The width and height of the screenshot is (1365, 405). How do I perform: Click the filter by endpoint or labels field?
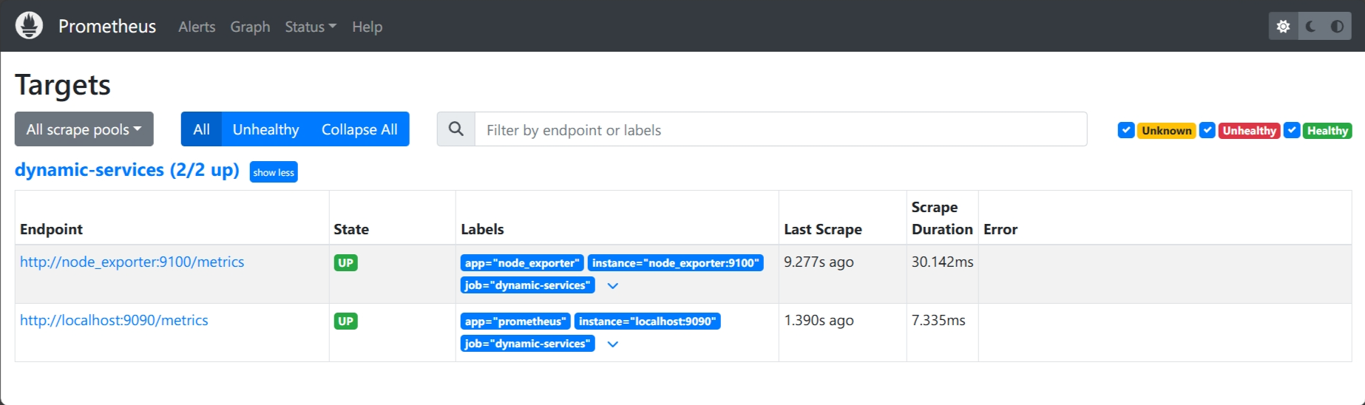[x=781, y=129]
